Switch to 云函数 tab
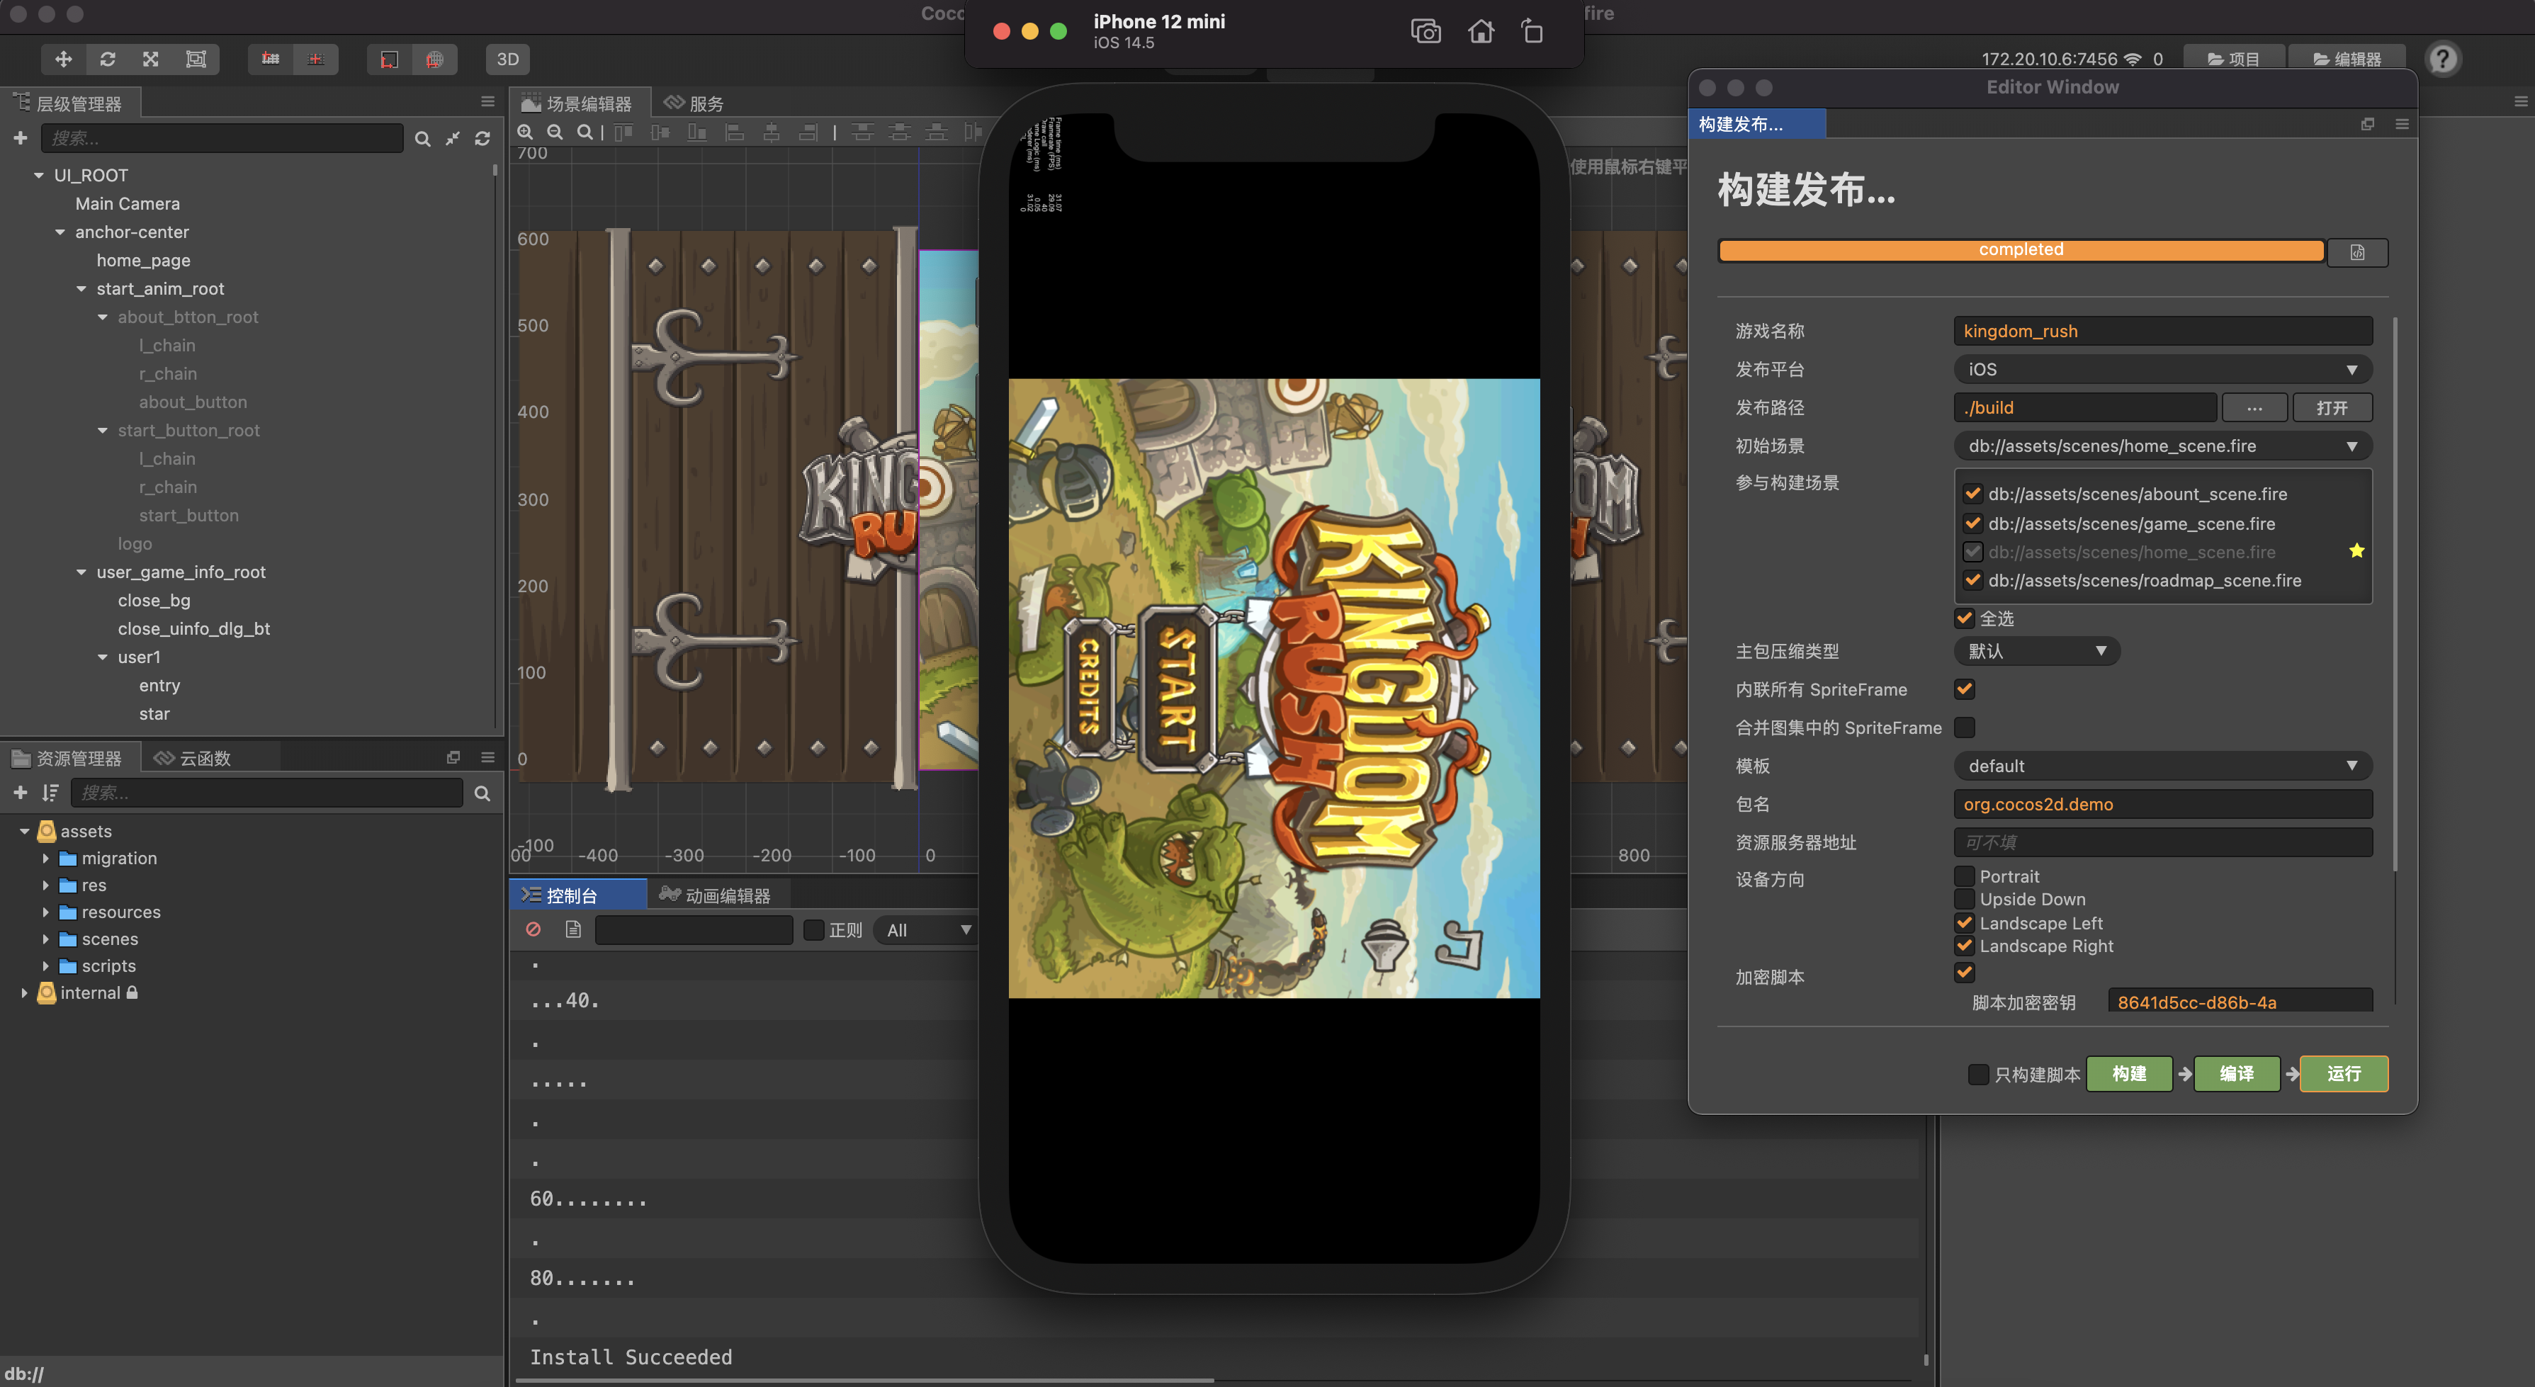The height and width of the screenshot is (1387, 2535). [193, 757]
